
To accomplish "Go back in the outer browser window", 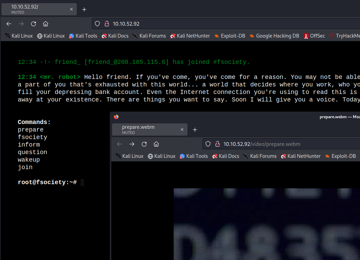I will click(9, 24).
